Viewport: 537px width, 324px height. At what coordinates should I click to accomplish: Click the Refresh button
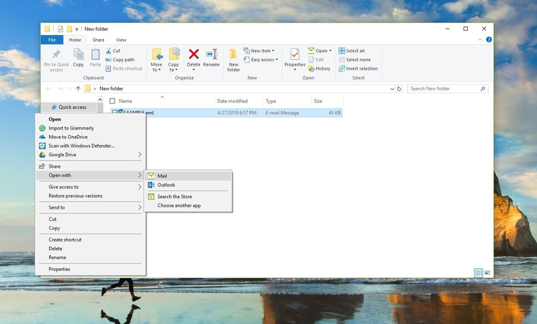tap(399, 89)
